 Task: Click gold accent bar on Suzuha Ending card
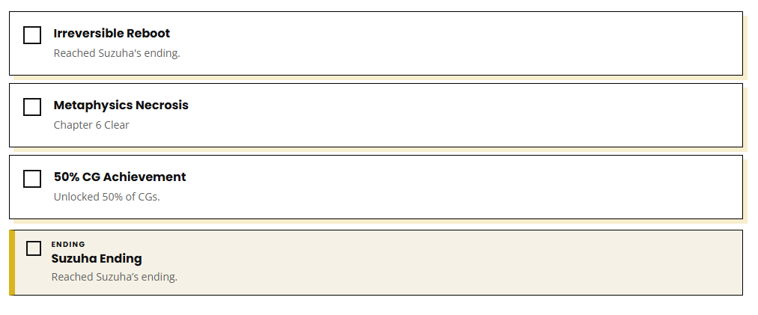12,263
